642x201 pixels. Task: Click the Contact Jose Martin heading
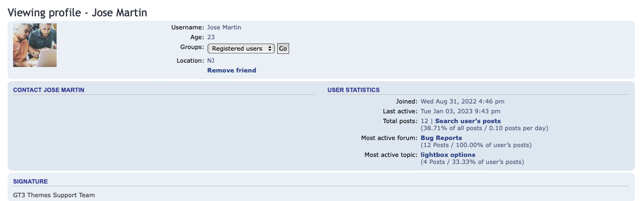click(48, 90)
